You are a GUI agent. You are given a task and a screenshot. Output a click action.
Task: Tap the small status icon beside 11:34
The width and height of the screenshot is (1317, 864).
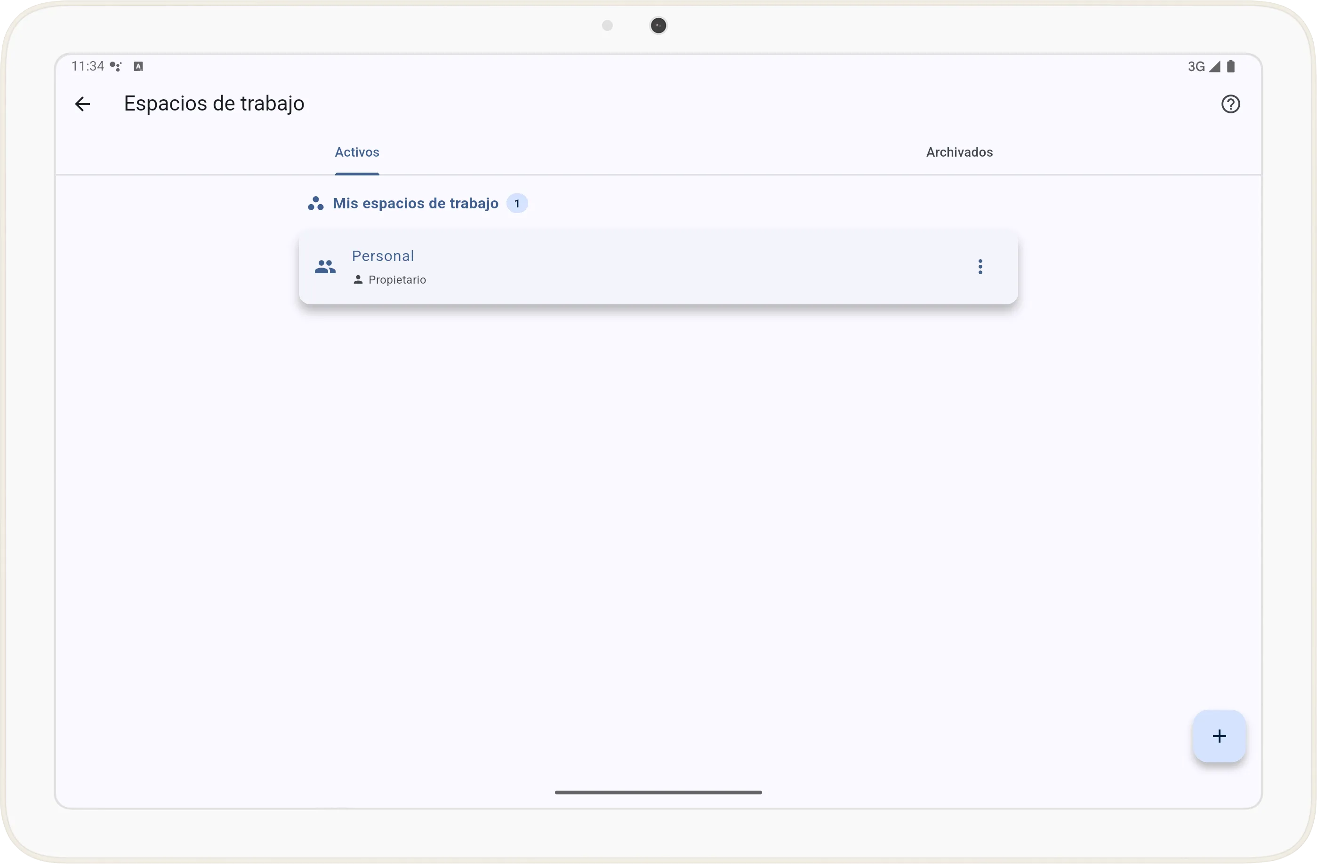[x=138, y=66]
